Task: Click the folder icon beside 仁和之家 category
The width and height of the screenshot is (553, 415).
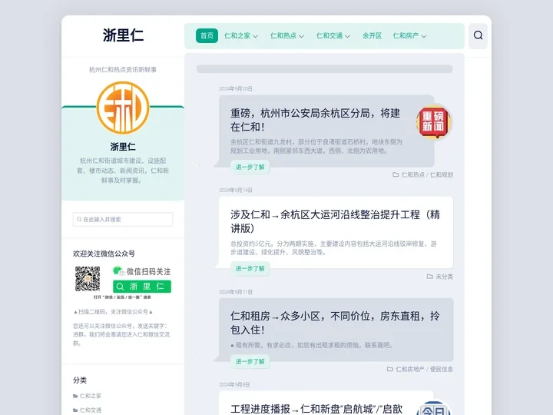Action: click(x=75, y=396)
